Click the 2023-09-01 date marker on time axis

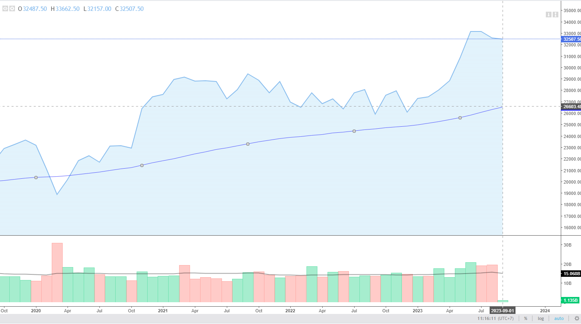tap(502, 311)
